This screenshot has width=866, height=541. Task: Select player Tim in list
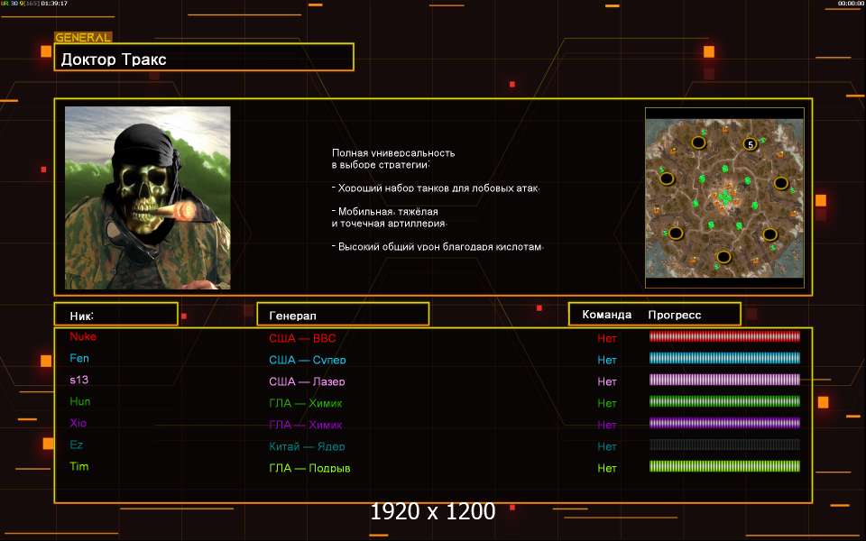(x=79, y=466)
